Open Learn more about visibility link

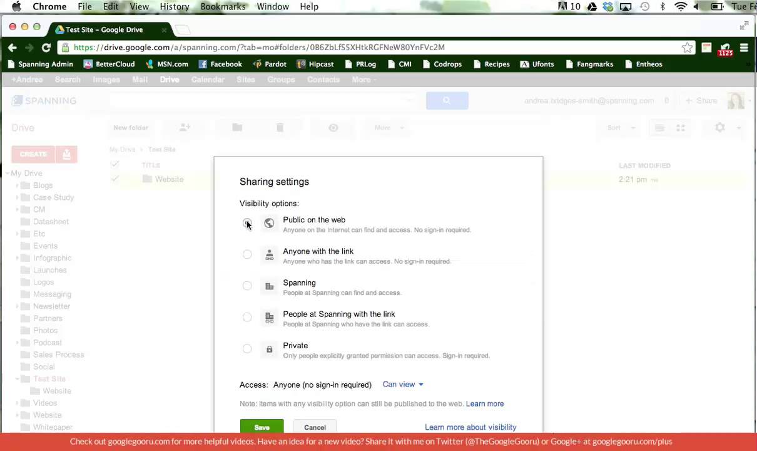coord(470,427)
